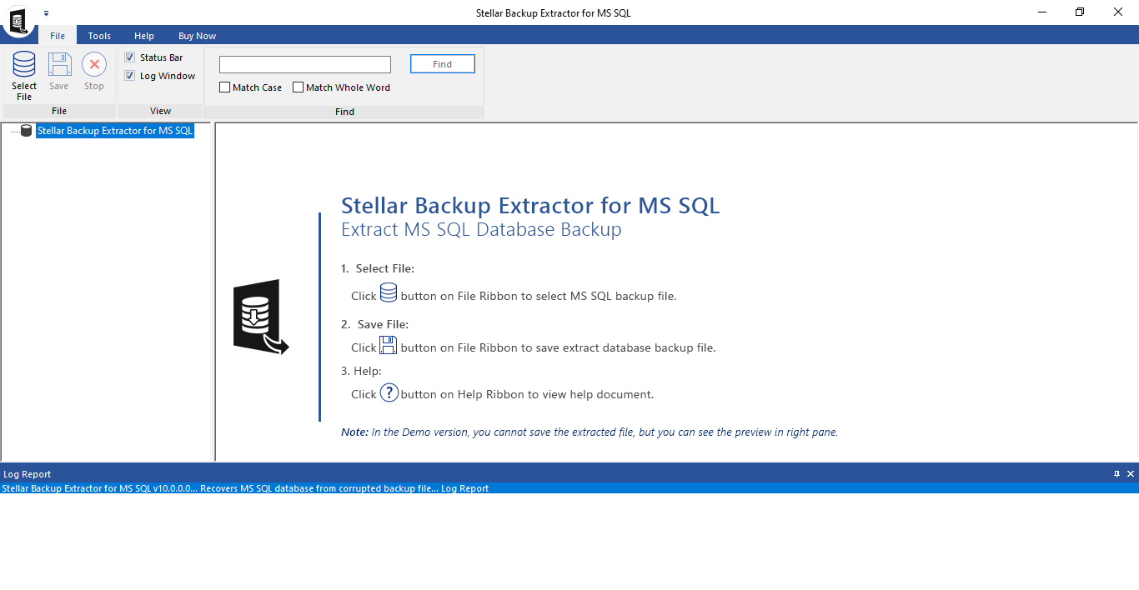Restore down the application window
The width and height of the screenshot is (1139, 590).
pyautogui.click(x=1080, y=12)
